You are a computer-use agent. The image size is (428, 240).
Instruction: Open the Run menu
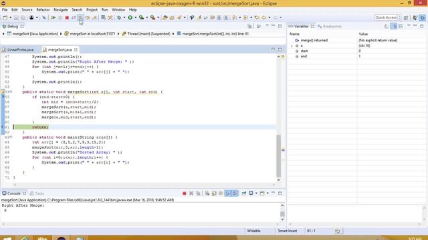[104, 10]
